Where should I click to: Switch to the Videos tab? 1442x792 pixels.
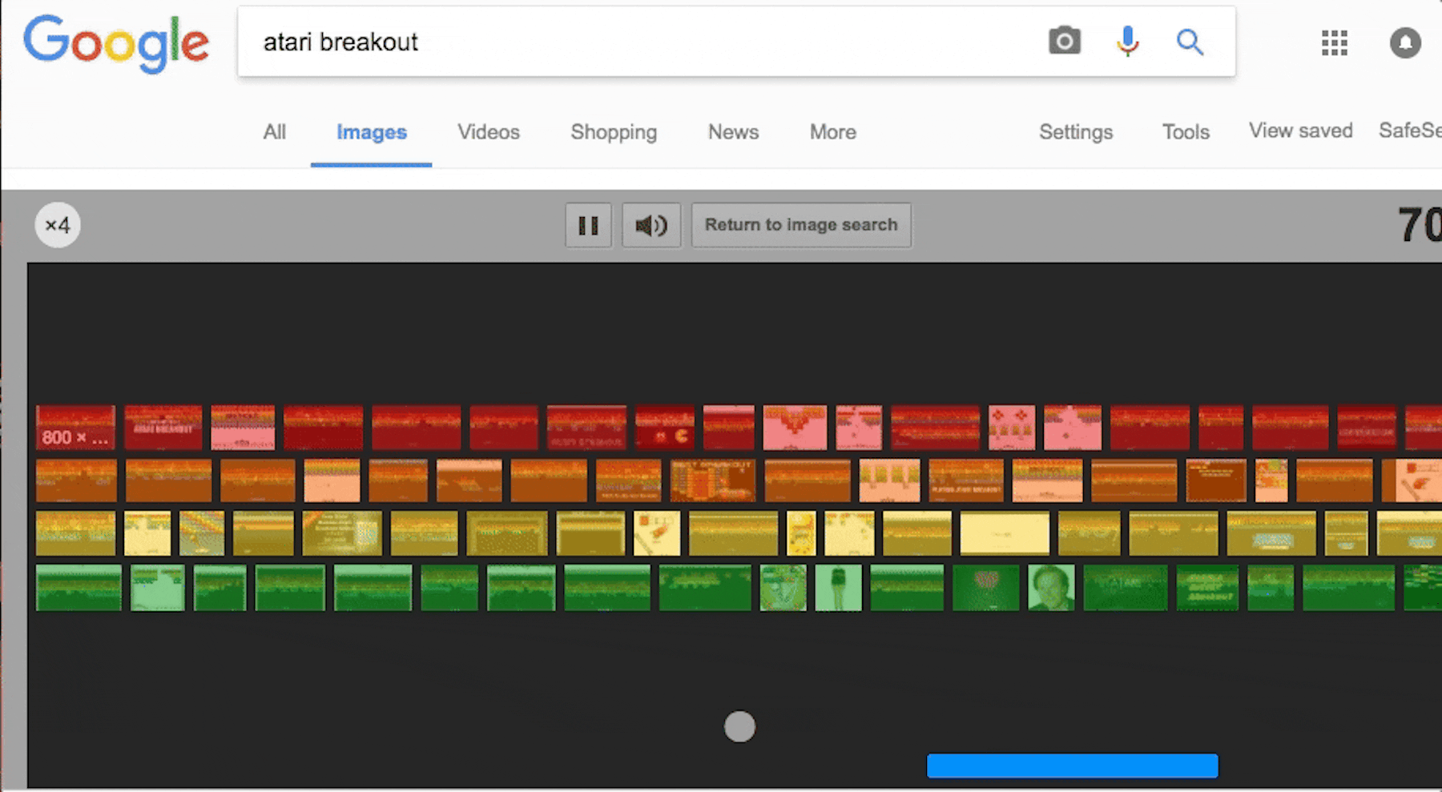click(489, 132)
